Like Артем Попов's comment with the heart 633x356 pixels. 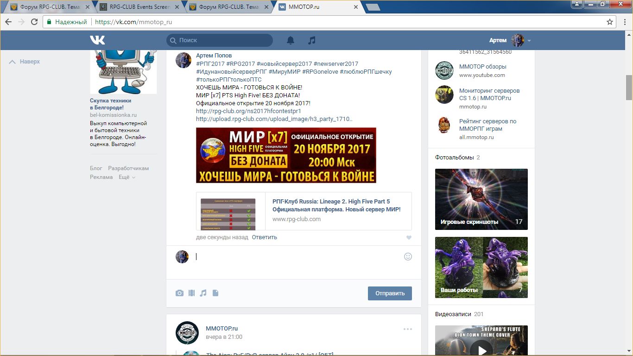tap(409, 238)
